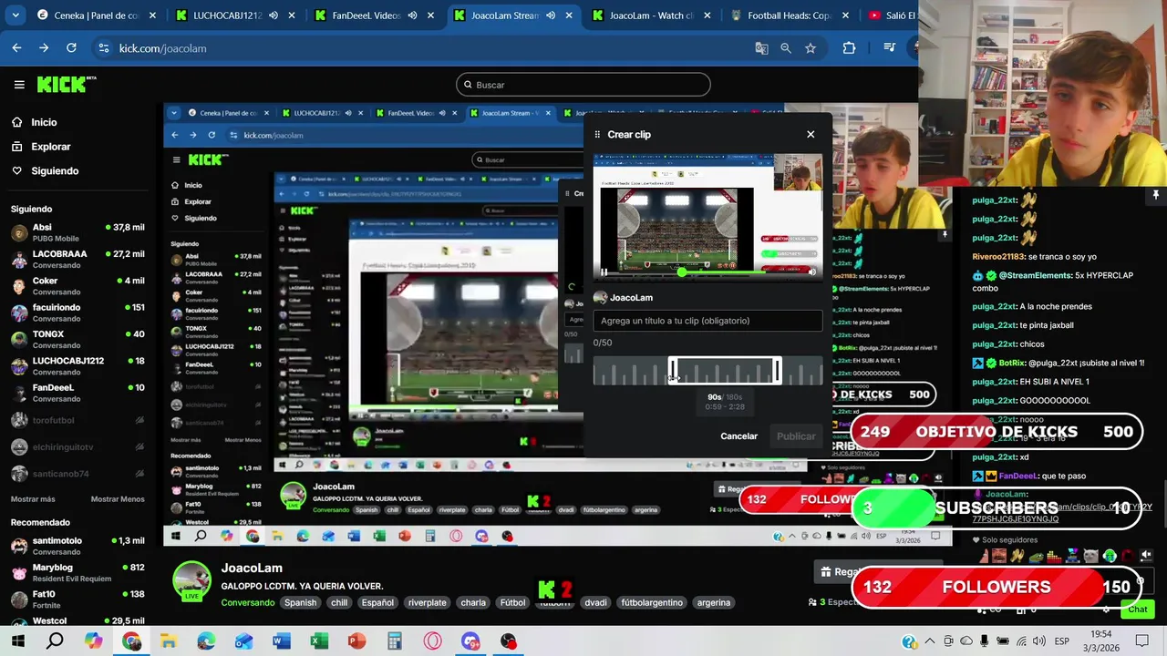Open Windows taskbar search

[56, 641]
